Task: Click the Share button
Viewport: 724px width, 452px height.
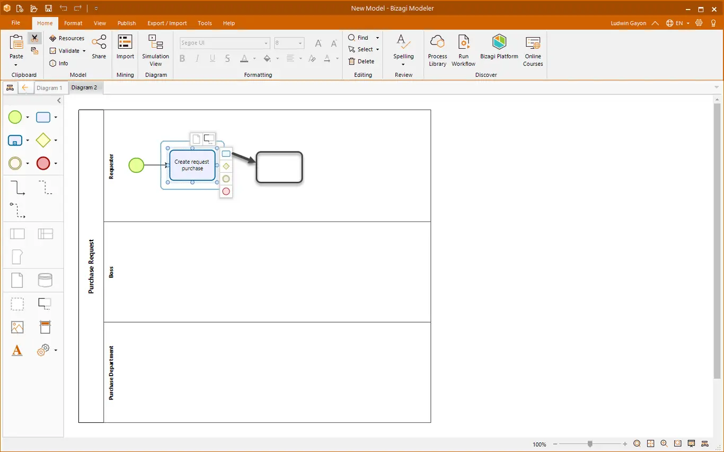Action: click(x=99, y=48)
